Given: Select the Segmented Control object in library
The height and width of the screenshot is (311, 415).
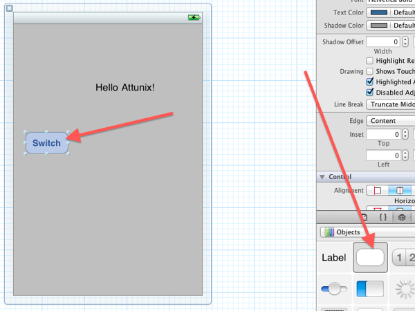Looking at the screenshot, I should tap(403, 258).
